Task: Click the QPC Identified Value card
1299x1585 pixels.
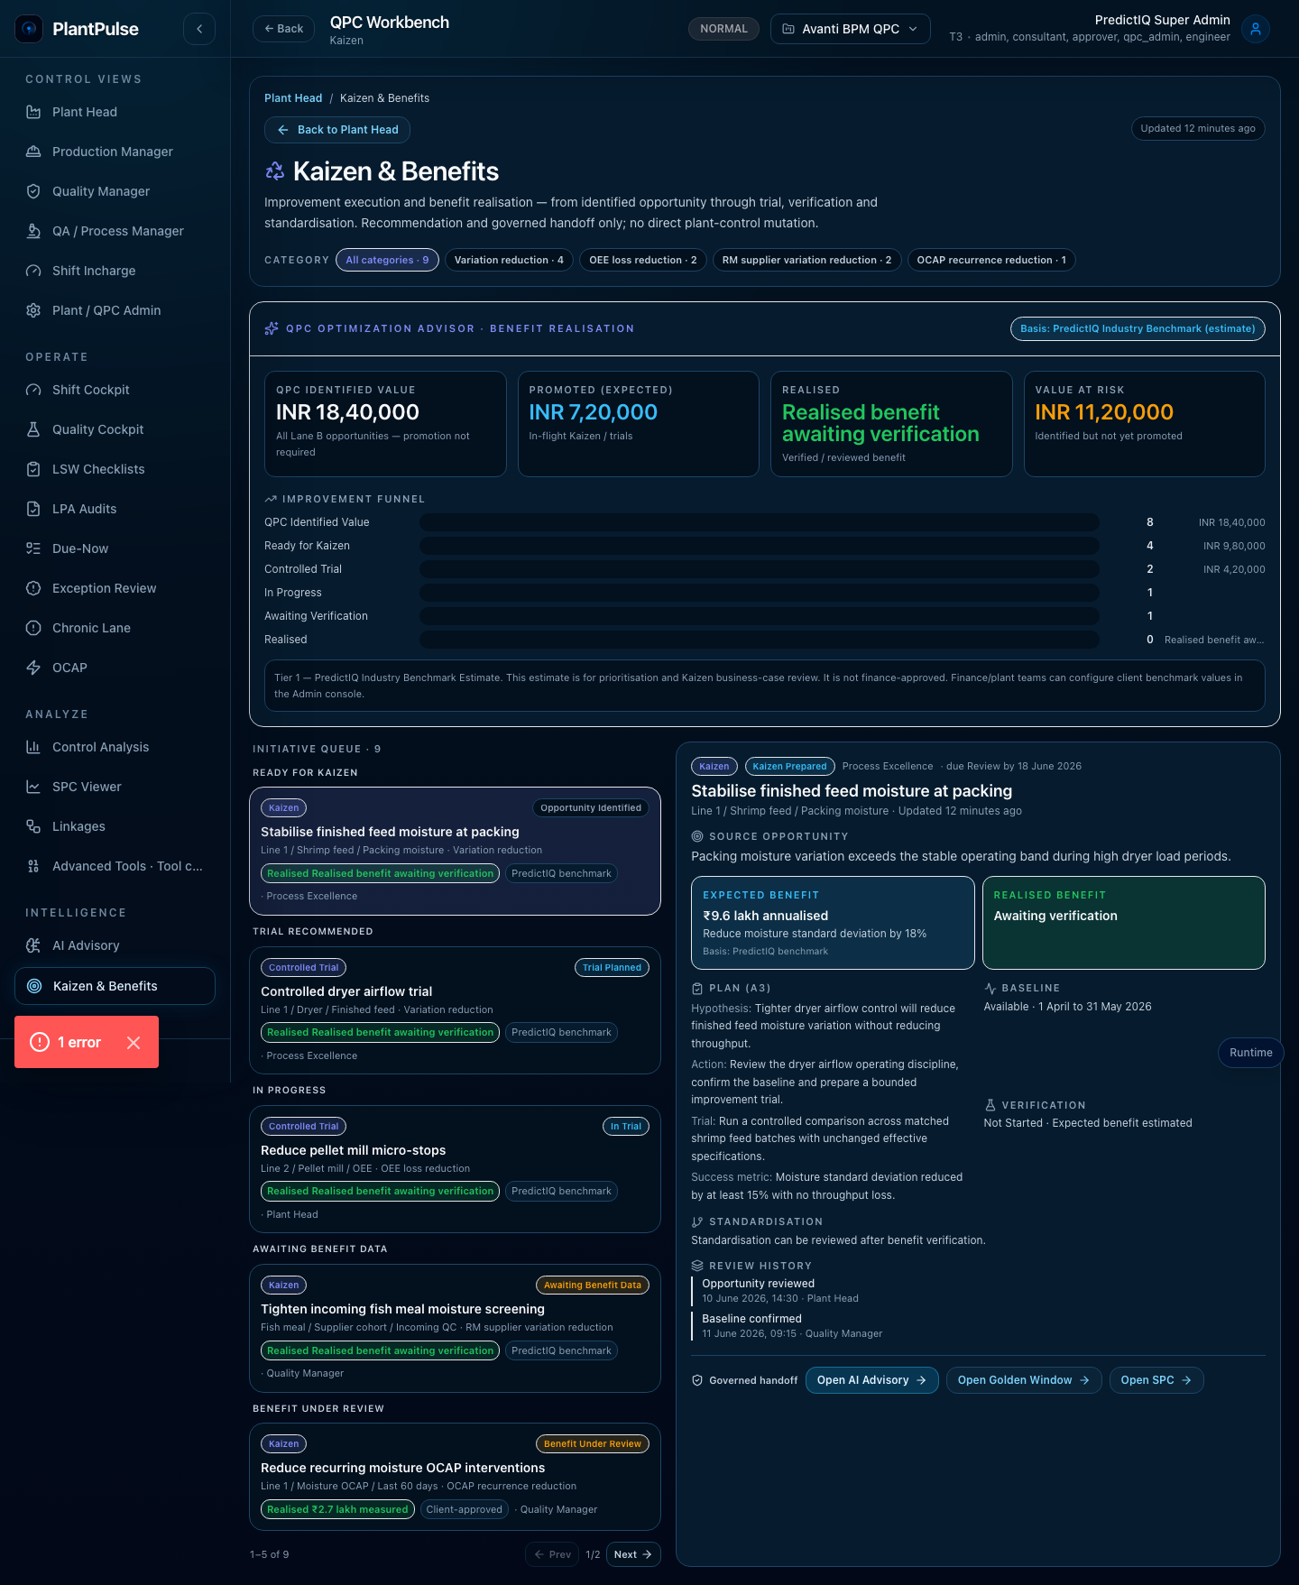Action: coord(385,424)
